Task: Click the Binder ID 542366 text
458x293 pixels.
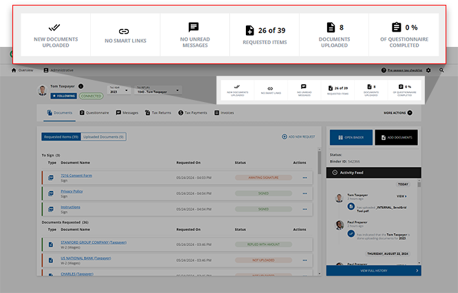Action: (x=344, y=161)
